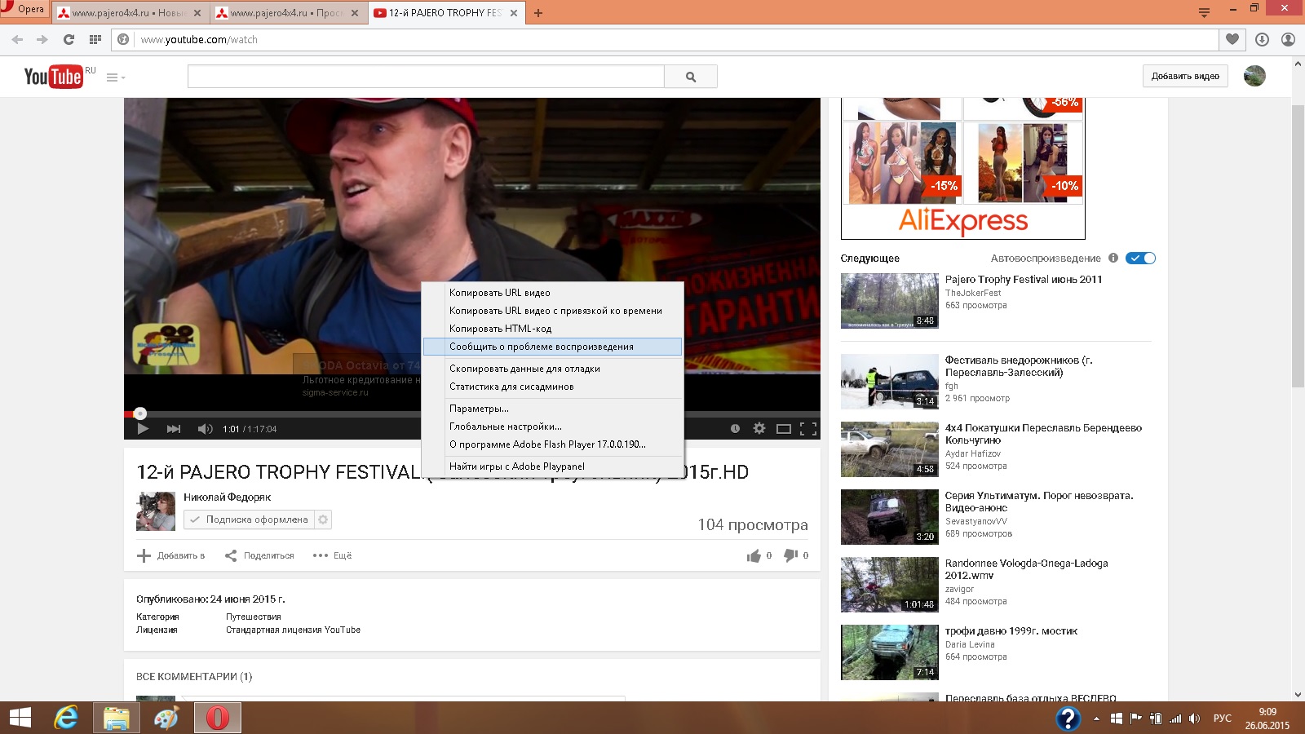
Task: Mute the video volume speaker icon
Action: [205, 429]
